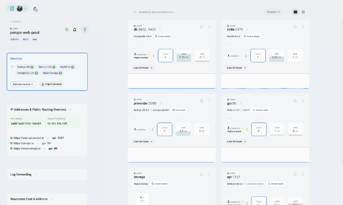Open the prerender:3000 service title
This screenshot has height=205, width=343.
145,103
